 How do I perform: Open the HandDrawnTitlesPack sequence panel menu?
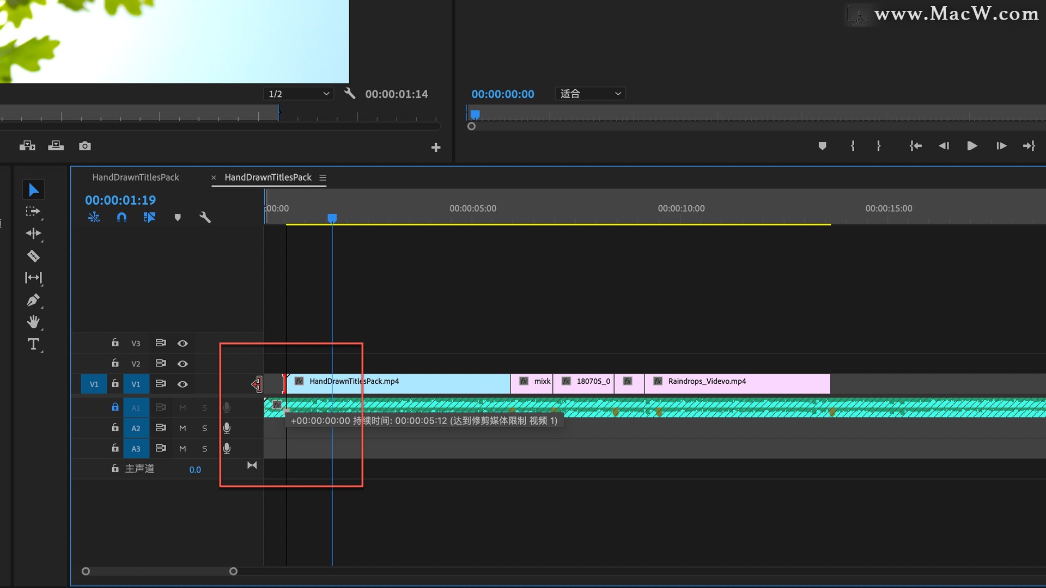[323, 177]
